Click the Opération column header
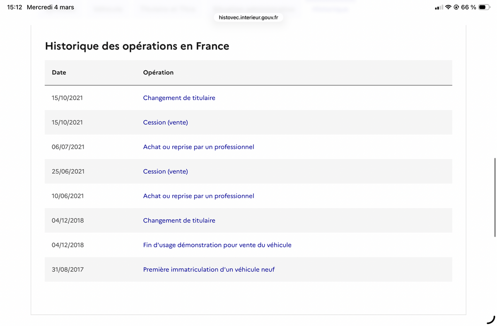The width and height of the screenshot is (497, 326). pos(158,72)
